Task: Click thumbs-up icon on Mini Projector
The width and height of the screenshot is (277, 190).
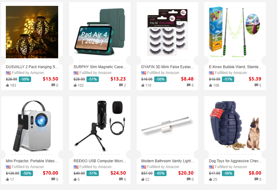Action: coord(7,179)
